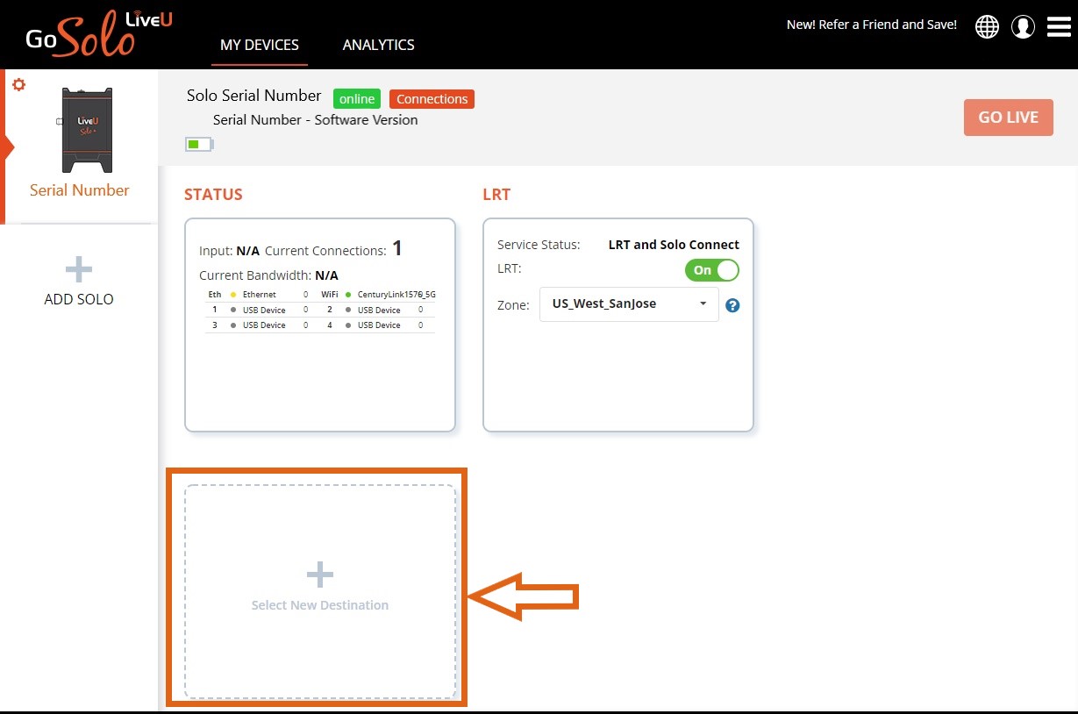Click the green WiFi status dot
Screen dimensions: 1078x714
pyautogui.click(x=348, y=295)
